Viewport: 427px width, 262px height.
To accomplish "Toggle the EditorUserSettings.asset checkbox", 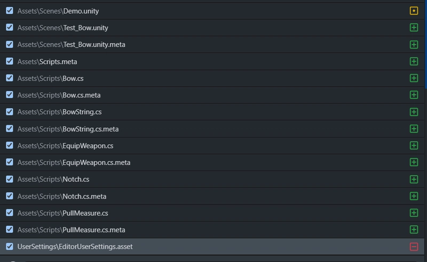I will pos(10,246).
